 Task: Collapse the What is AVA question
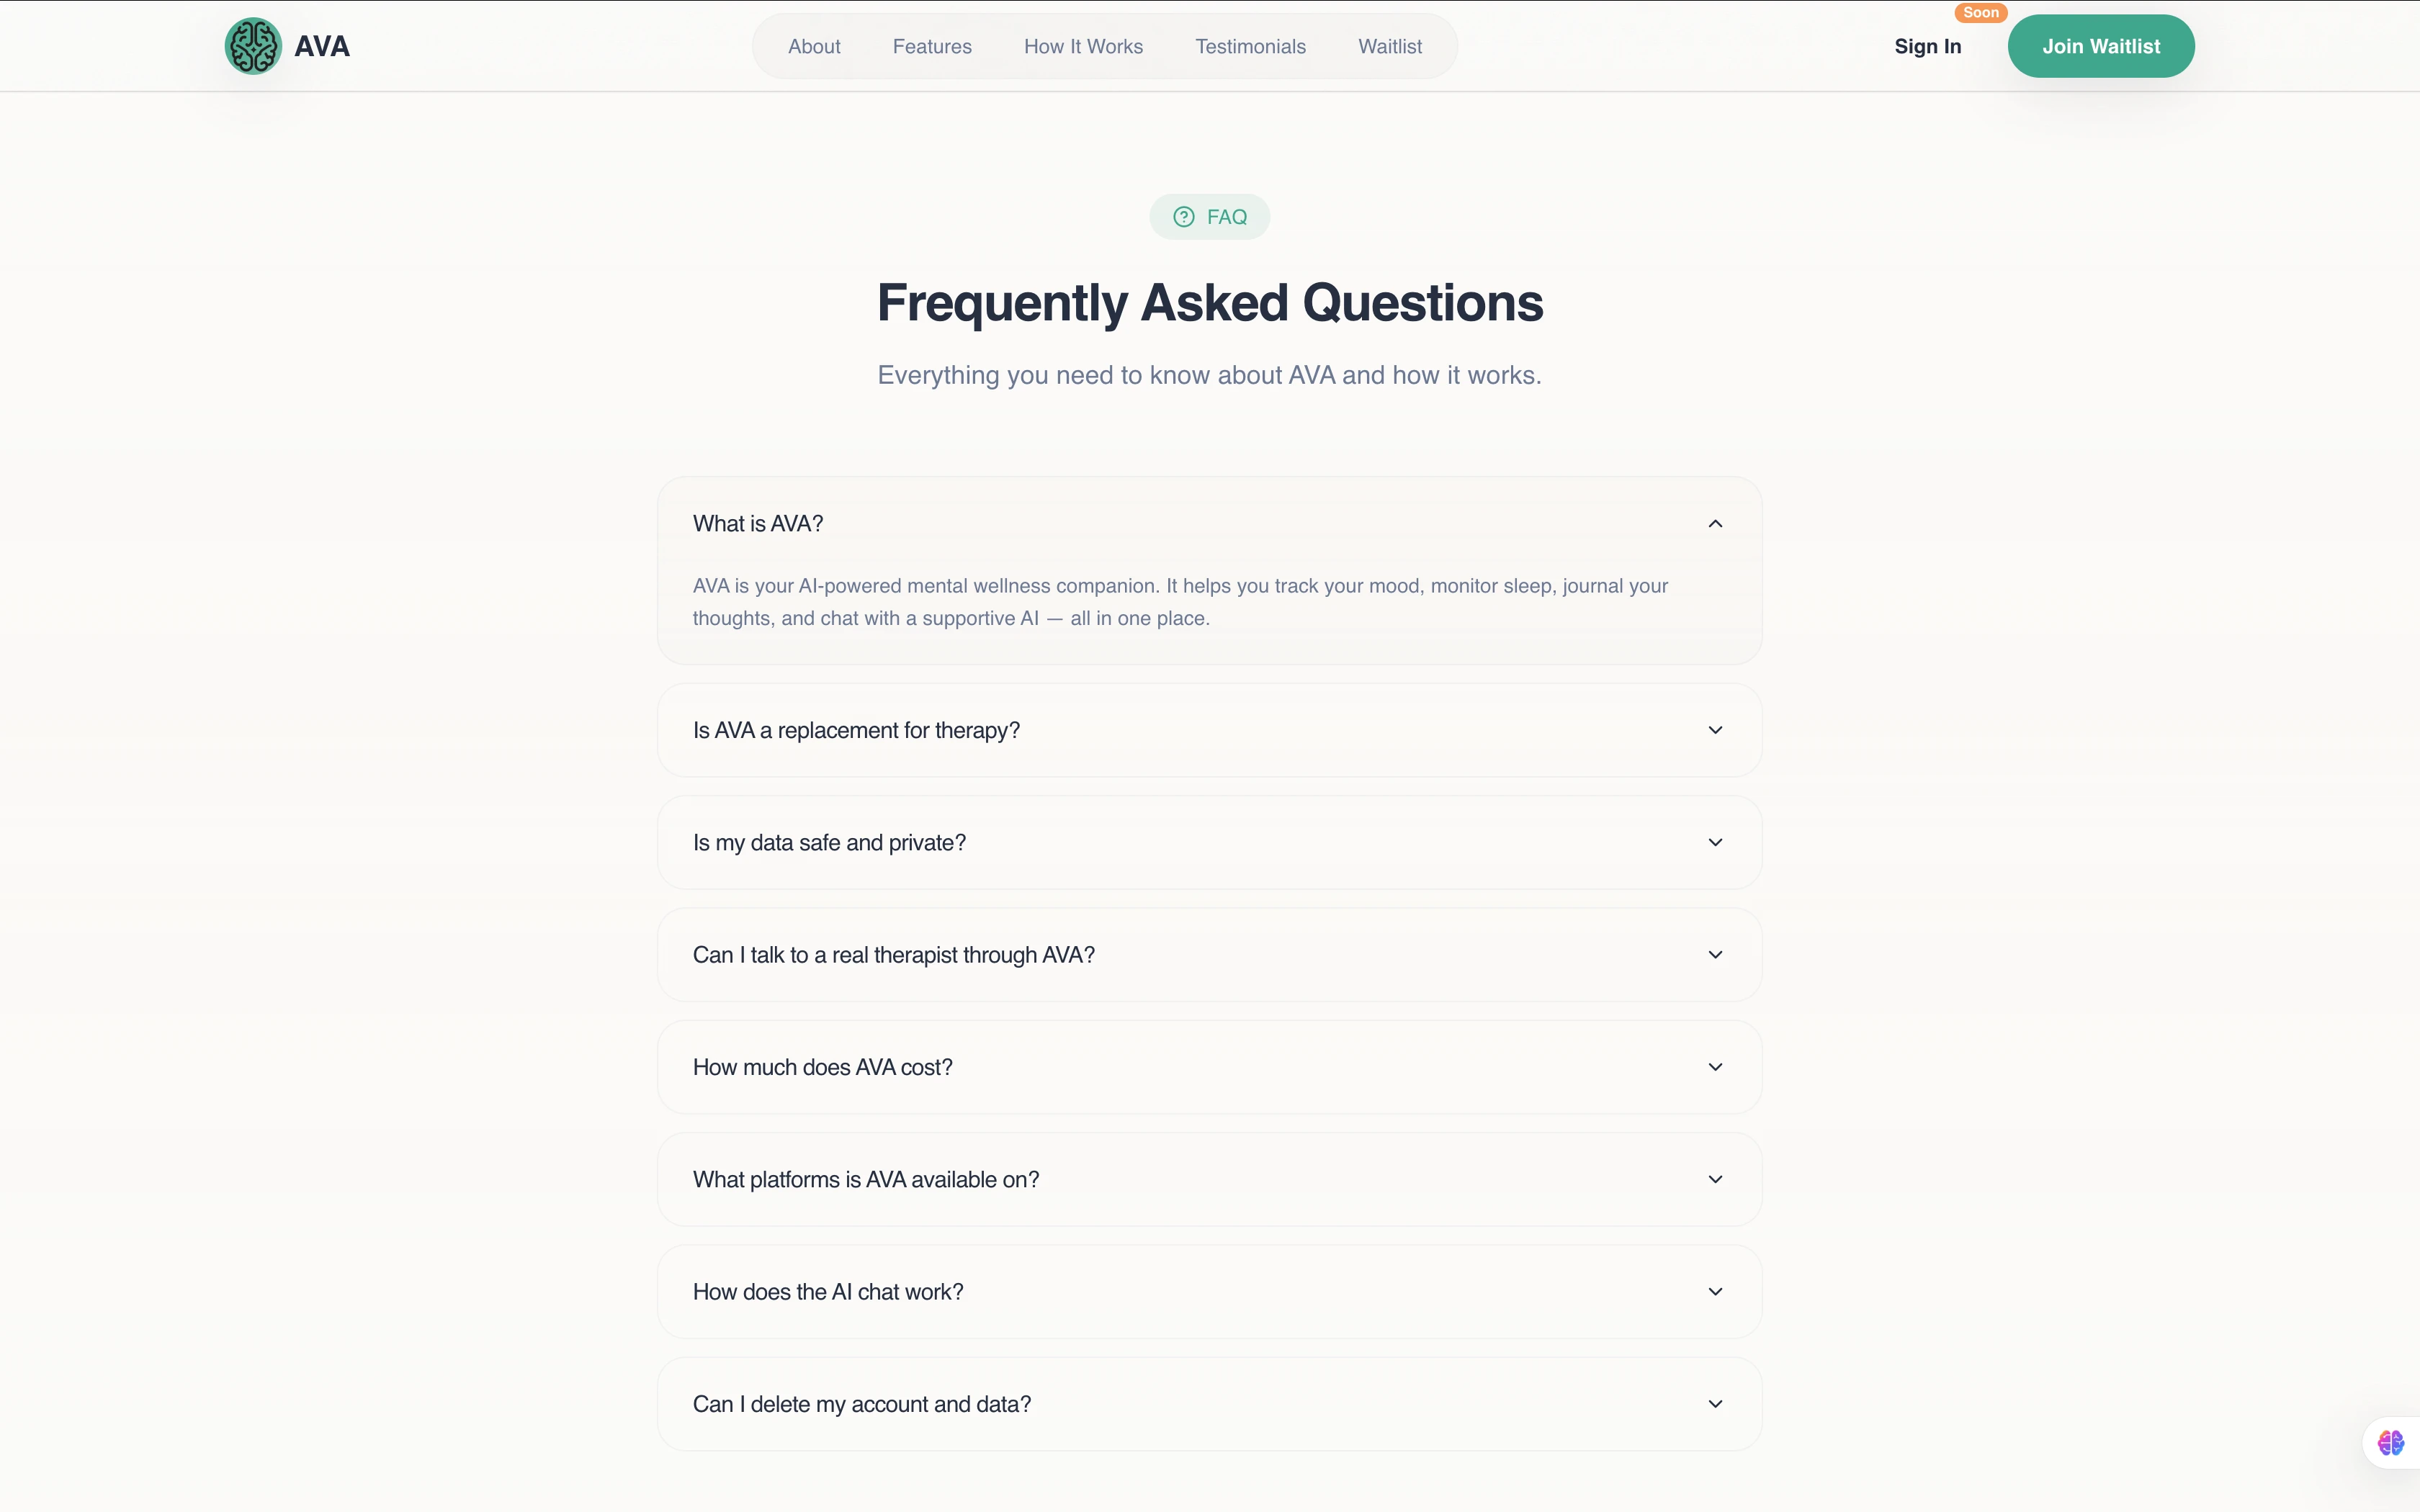point(1715,524)
